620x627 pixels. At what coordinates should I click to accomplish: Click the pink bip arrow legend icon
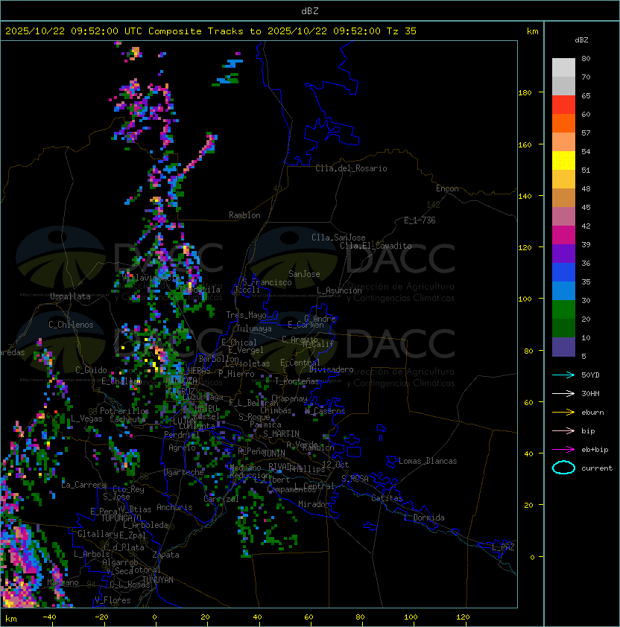click(563, 430)
